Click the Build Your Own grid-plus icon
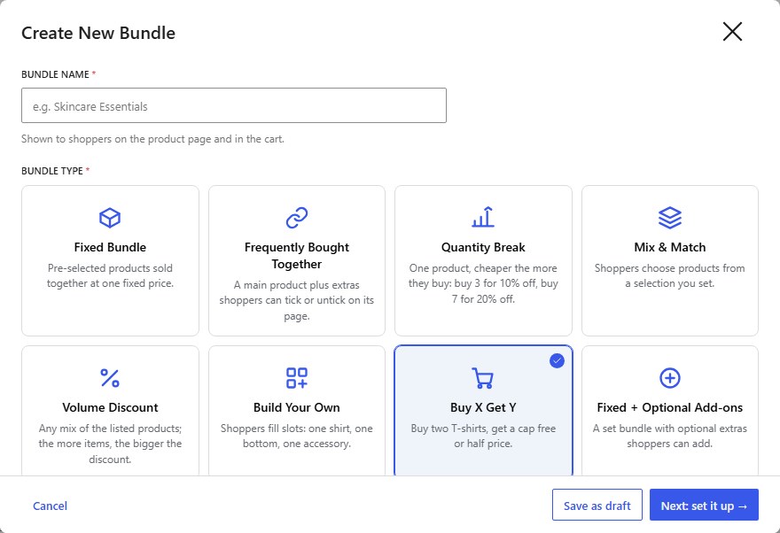This screenshot has width=780, height=533. click(x=296, y=378)
